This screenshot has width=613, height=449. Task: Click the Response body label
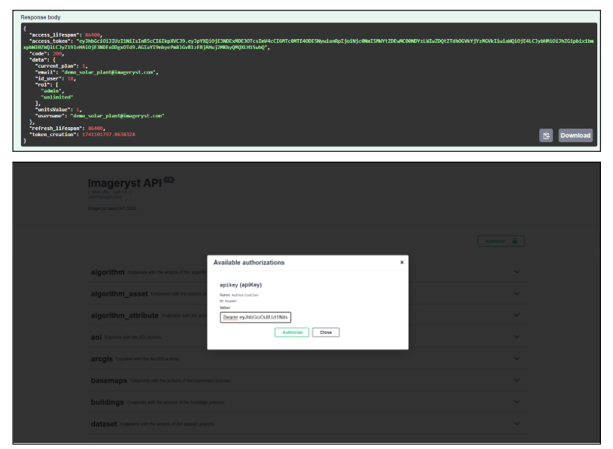point(41,17)
